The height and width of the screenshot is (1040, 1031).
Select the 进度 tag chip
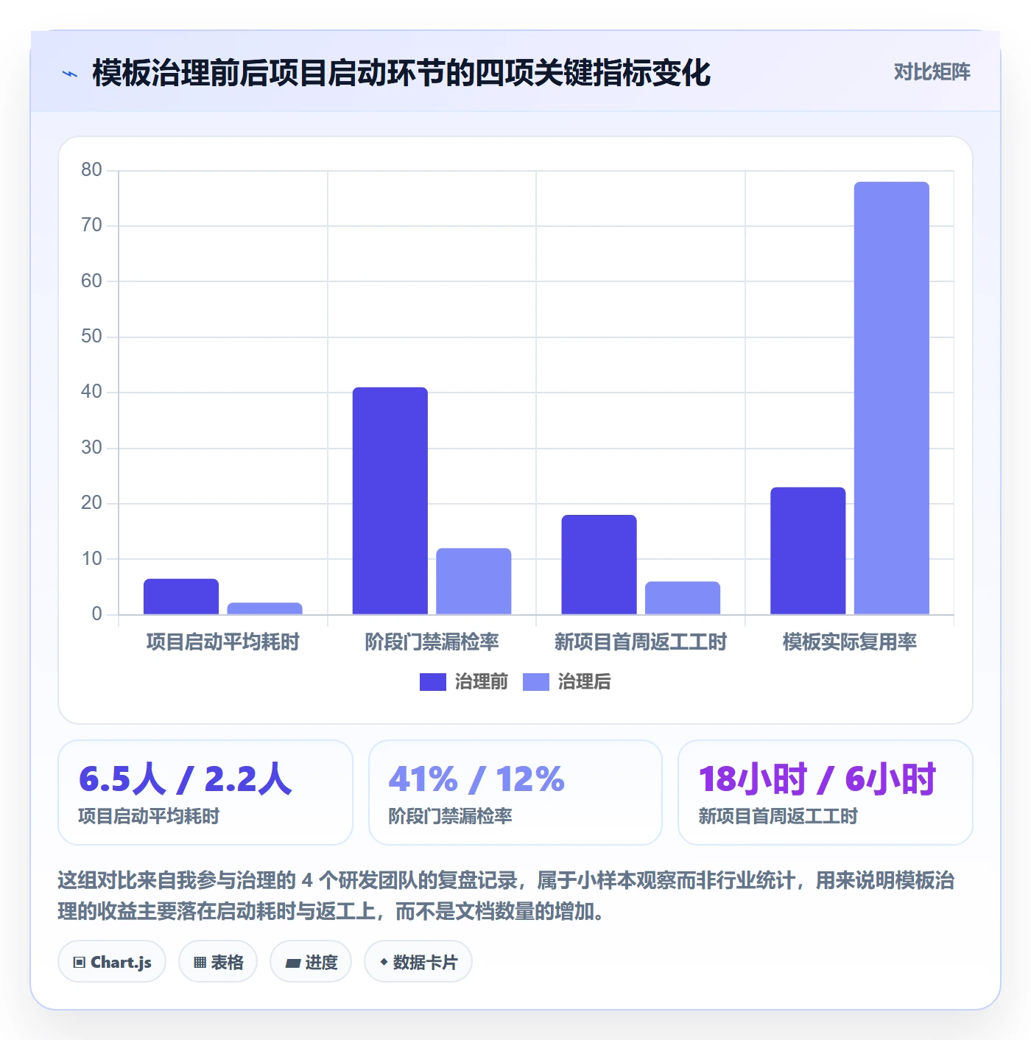pos(311,962)
